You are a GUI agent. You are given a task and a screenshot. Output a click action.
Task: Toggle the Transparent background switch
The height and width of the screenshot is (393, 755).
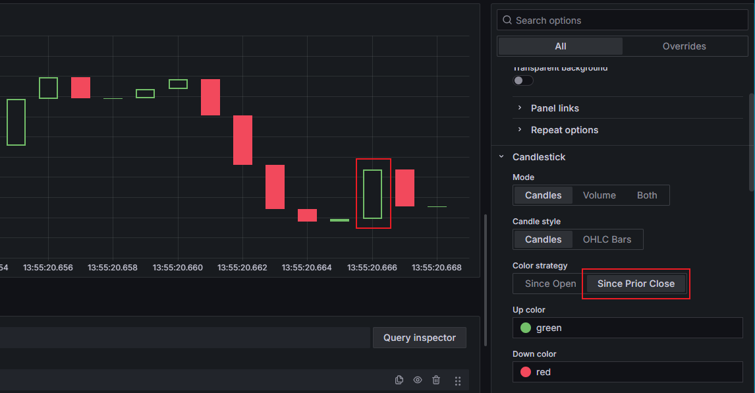coord(523,80)
